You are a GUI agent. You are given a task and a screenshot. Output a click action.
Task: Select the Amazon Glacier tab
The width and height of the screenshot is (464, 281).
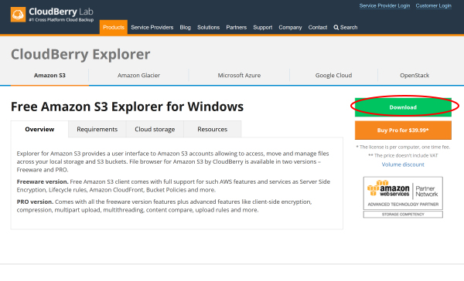point(138,76)
